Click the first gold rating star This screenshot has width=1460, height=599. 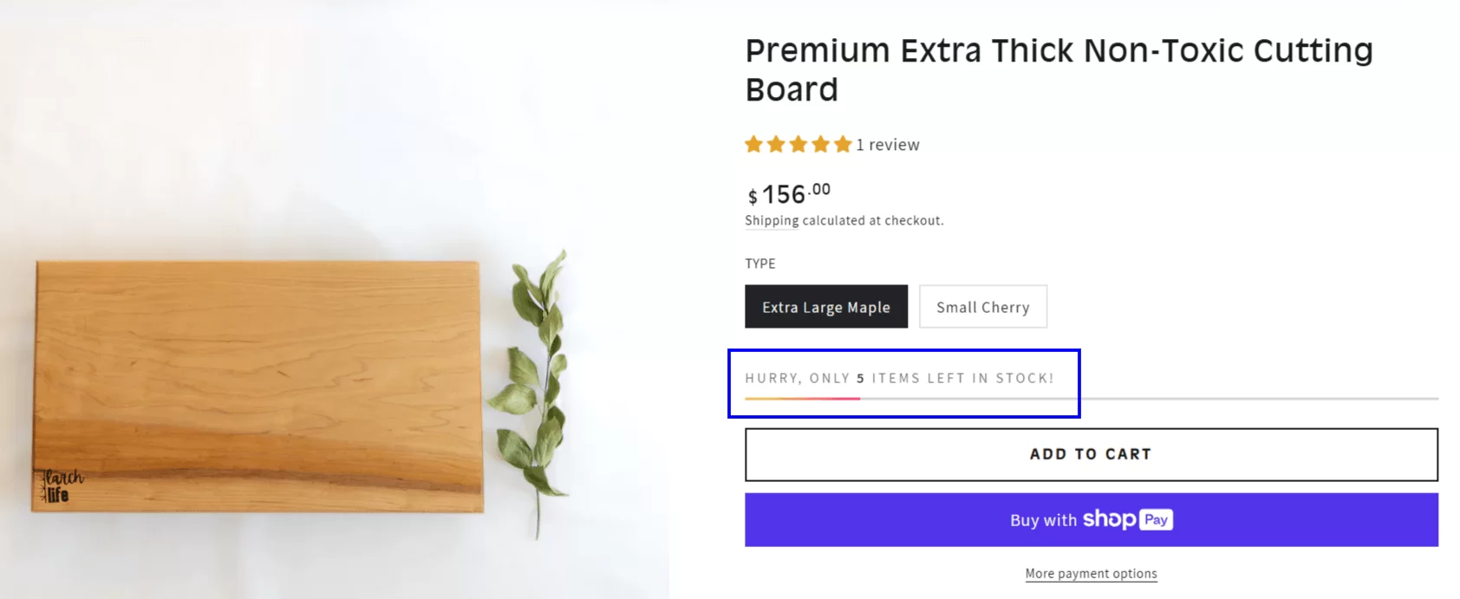[x=753, y=145]
